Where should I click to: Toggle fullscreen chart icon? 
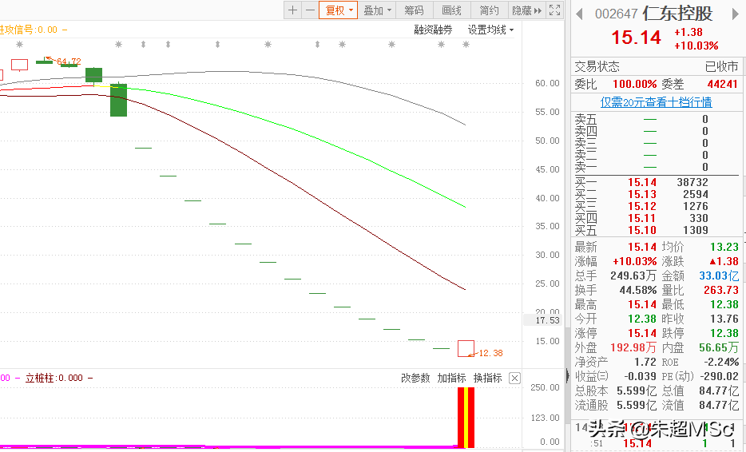point(554,10)
